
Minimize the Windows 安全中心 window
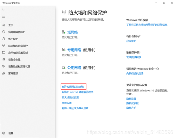(156, 3)
